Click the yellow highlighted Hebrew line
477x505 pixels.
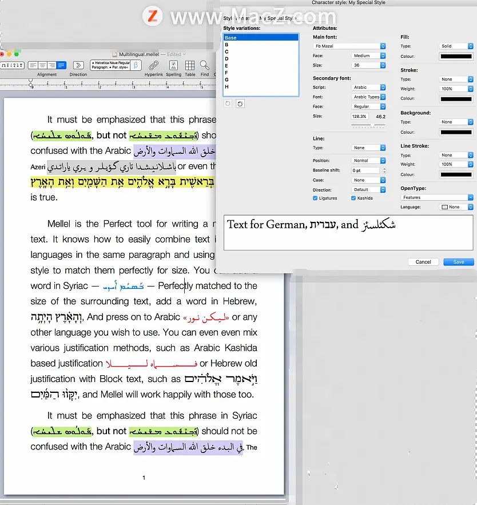(122, 182)
